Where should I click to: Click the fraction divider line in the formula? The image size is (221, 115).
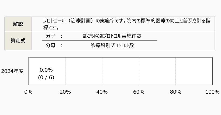pyautogui.click(x=100, y=41)
